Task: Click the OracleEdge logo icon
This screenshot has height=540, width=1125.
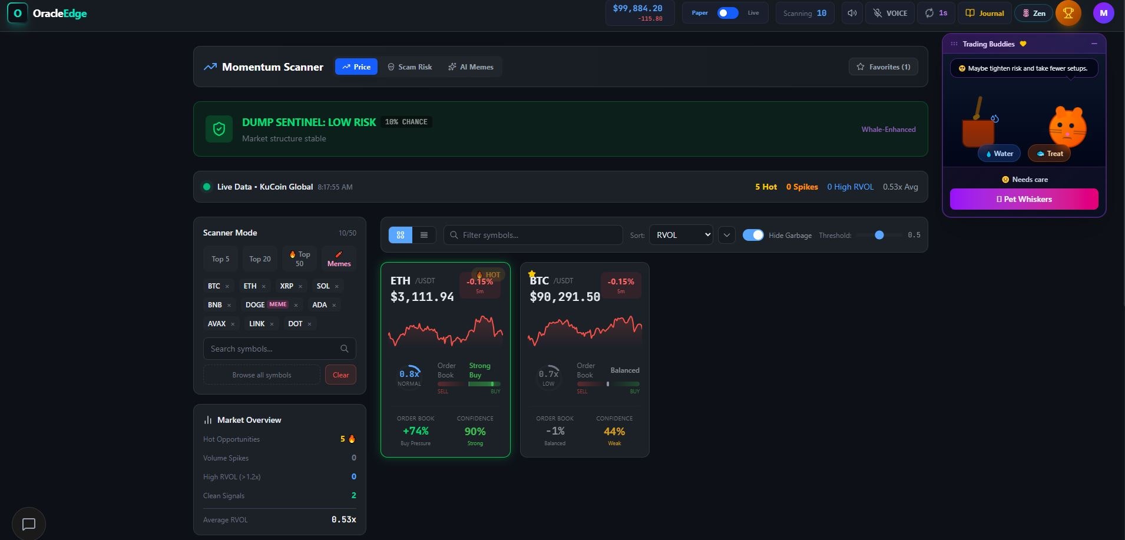Action: (17, 13)
